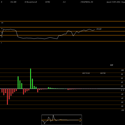Click the MR axis label -40
This screenshot has width=125, height=125.
point(122,98)
